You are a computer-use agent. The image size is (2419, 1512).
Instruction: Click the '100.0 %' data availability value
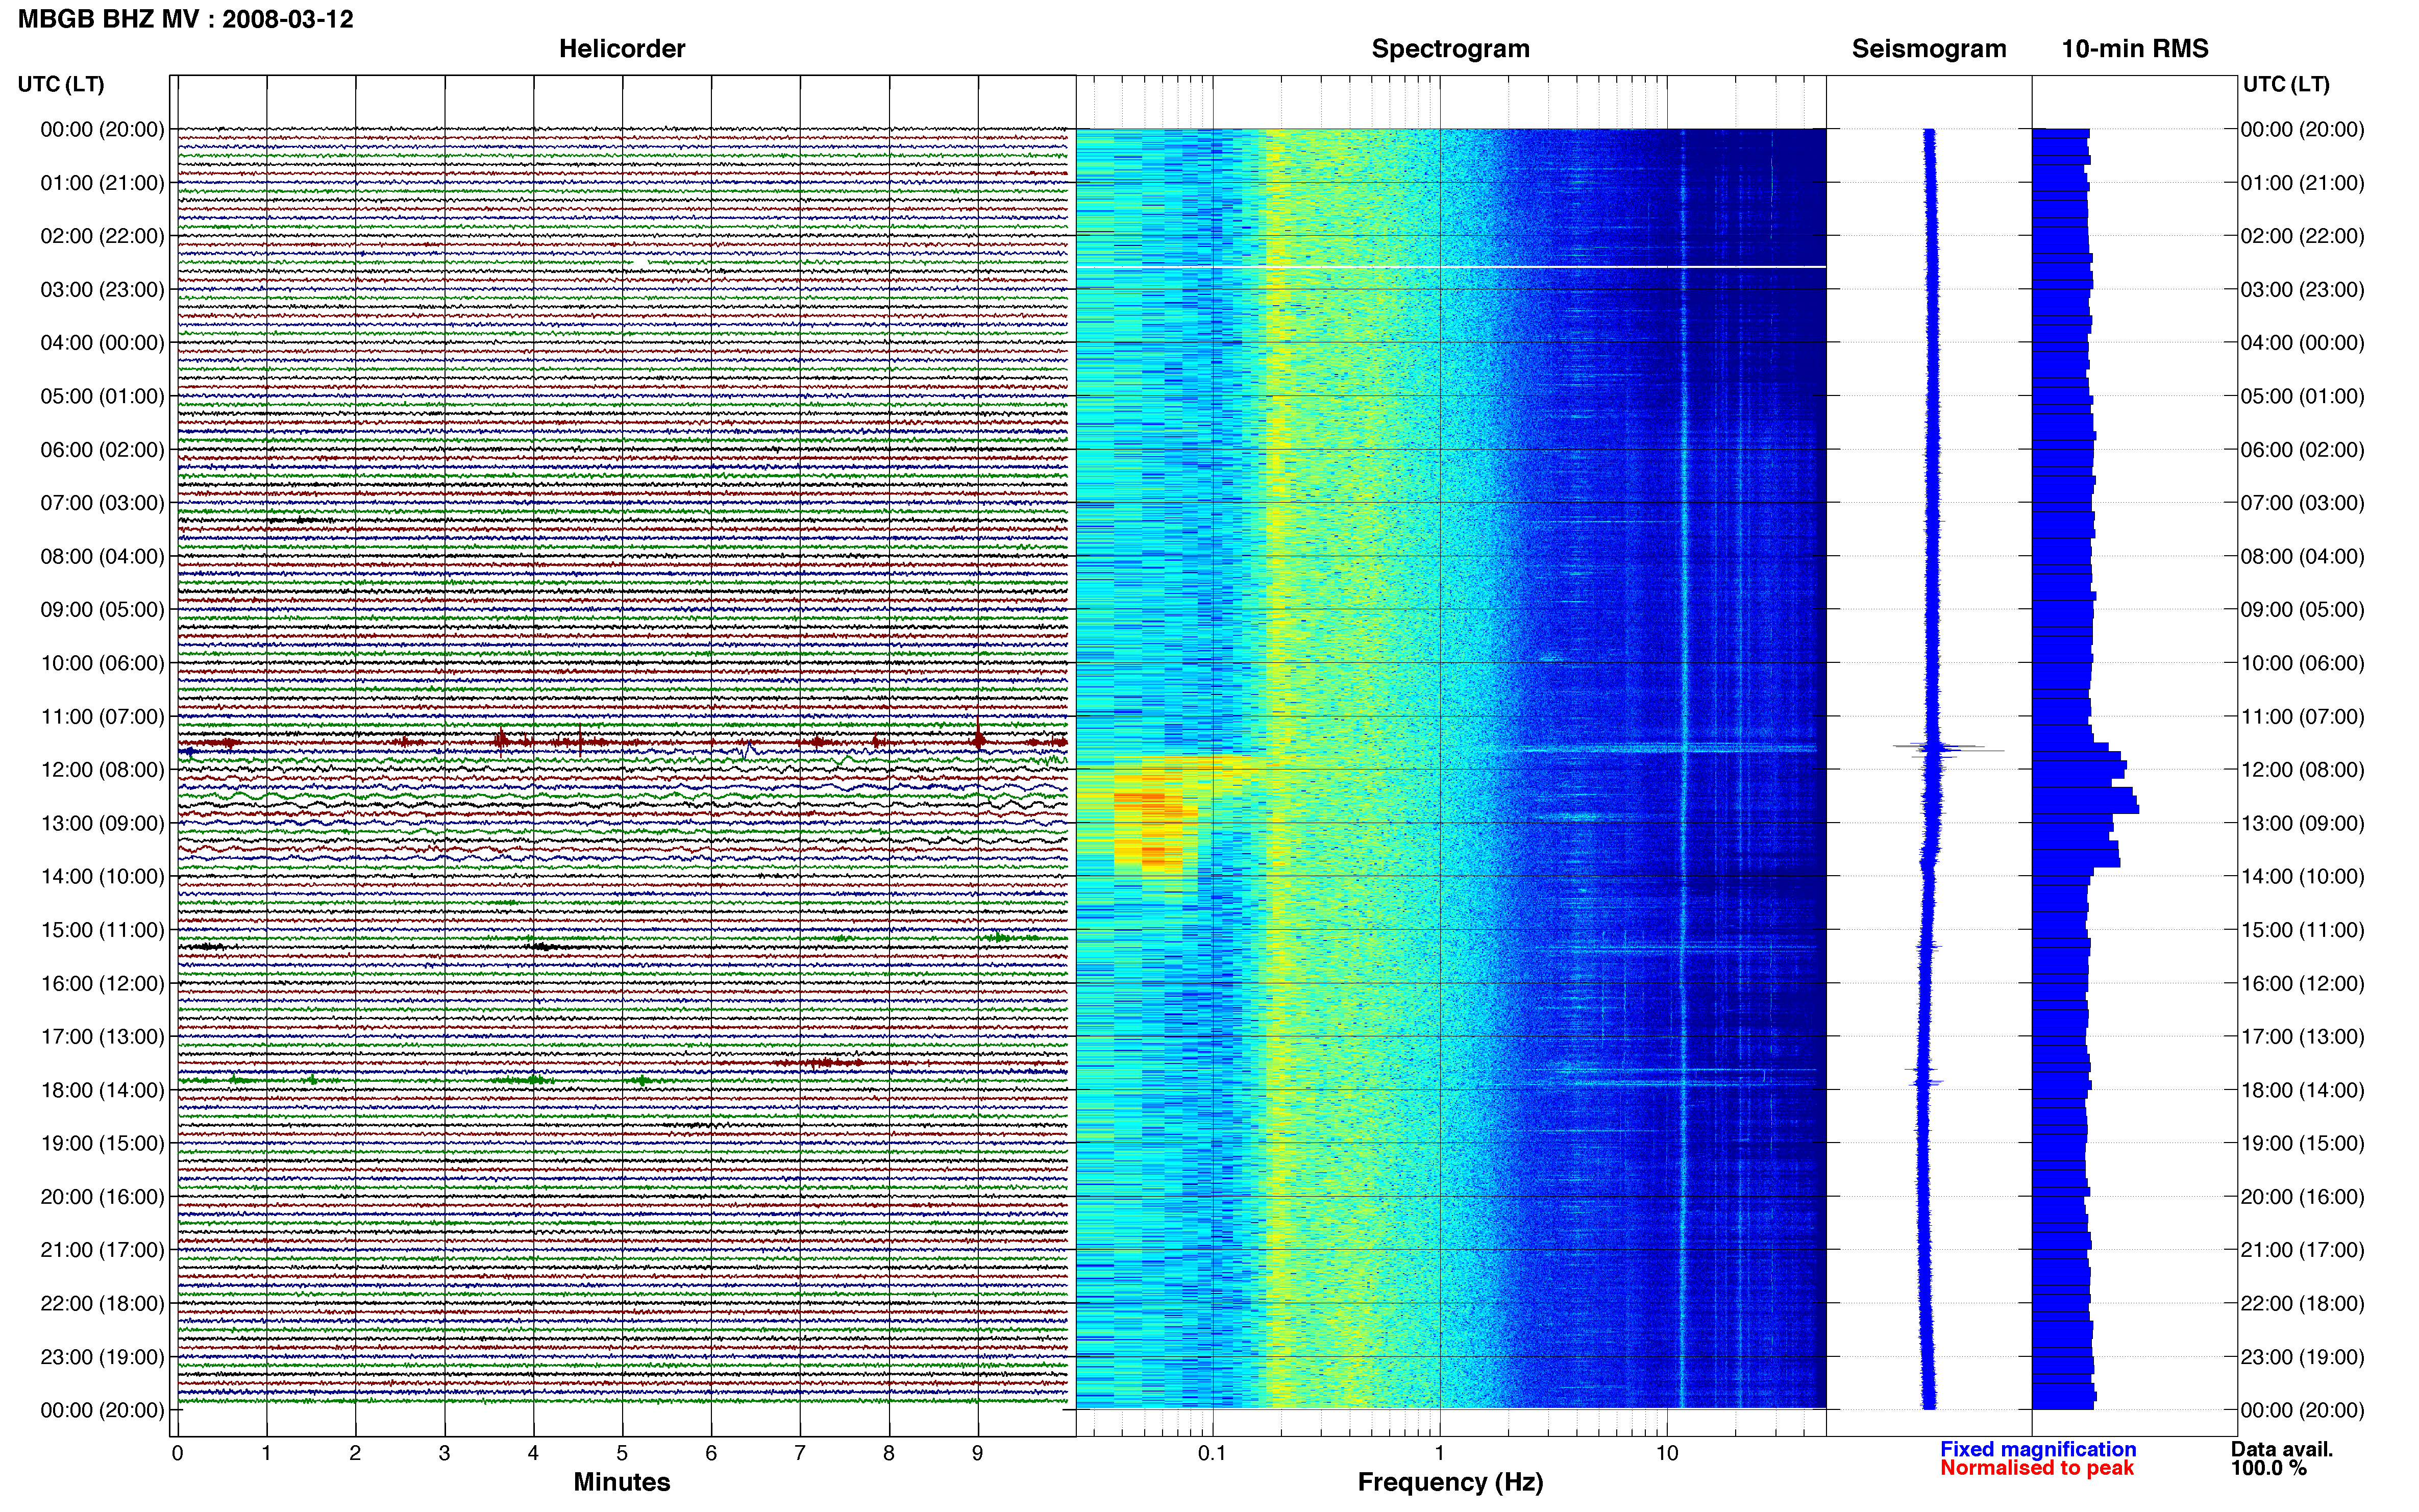point(2269,1468)
